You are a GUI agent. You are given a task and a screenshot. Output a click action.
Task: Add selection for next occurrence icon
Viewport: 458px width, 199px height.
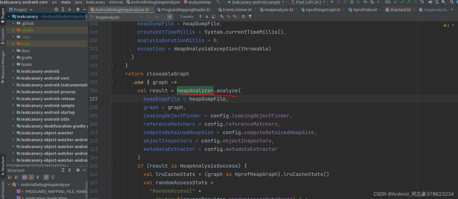[x=222, y=17]
